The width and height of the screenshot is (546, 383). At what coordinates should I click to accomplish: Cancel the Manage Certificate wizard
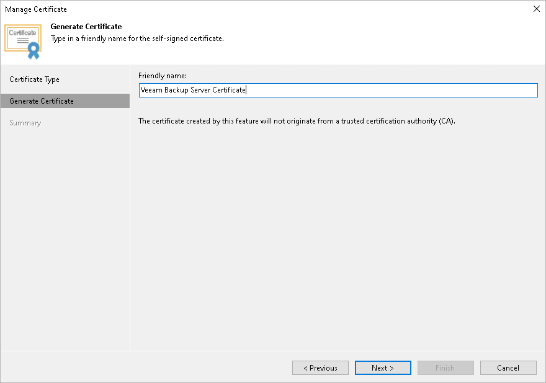[508, 368]
